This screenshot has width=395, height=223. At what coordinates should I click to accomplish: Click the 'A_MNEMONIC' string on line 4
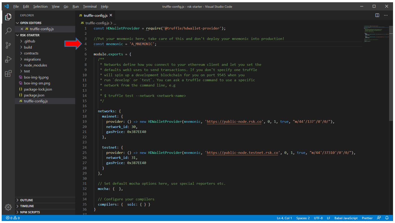tap(142, 44)
